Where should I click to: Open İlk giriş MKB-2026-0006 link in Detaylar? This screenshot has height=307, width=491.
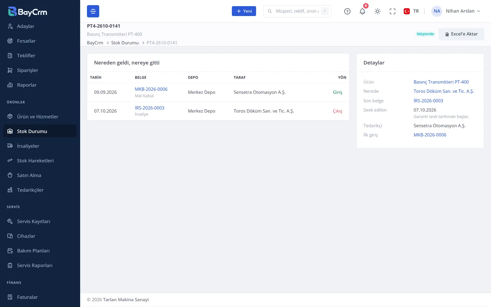430,135
